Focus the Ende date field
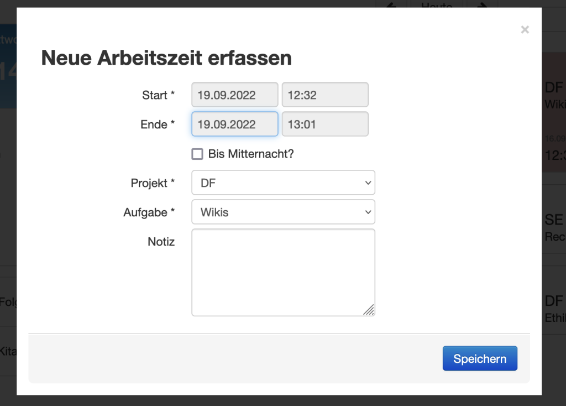This screenshot has height=406, width=566. 234,124
